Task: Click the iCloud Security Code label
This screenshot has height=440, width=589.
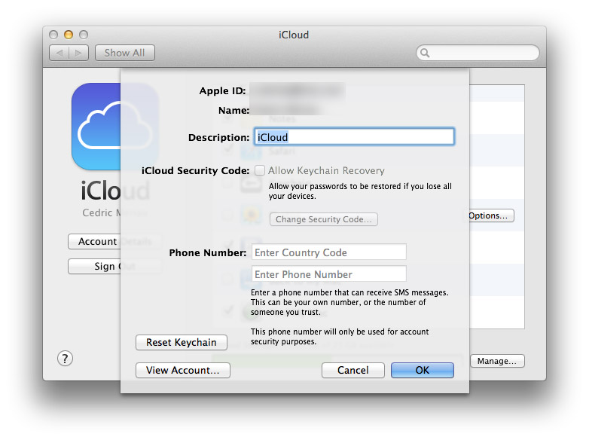Action: (x=195, y=170)
